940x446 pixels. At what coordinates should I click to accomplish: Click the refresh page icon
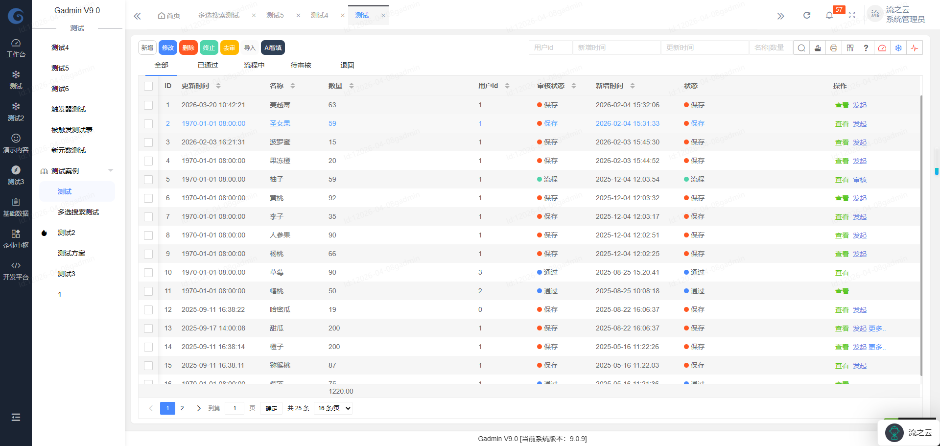807,15
